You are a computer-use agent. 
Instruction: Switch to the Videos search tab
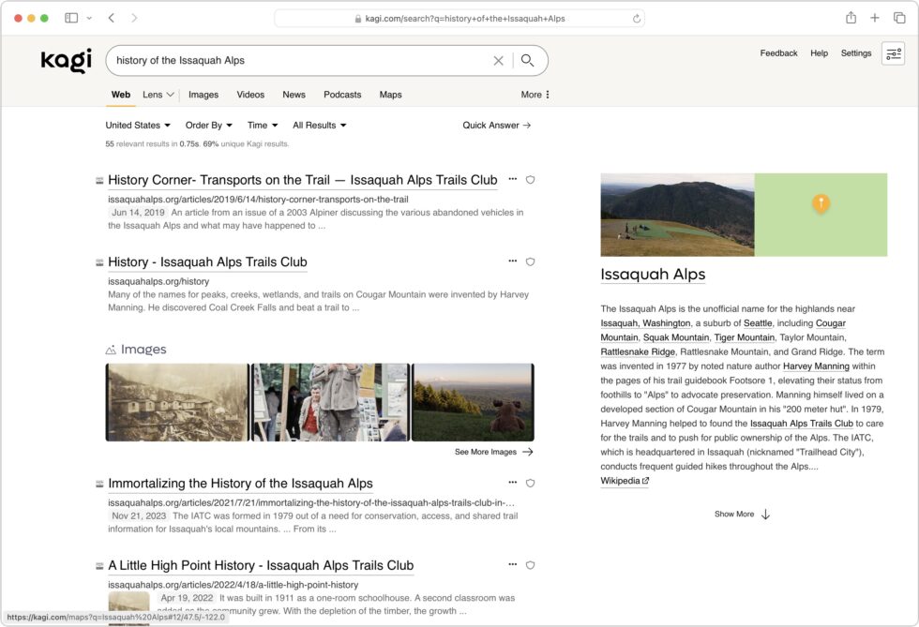[250, 95]
